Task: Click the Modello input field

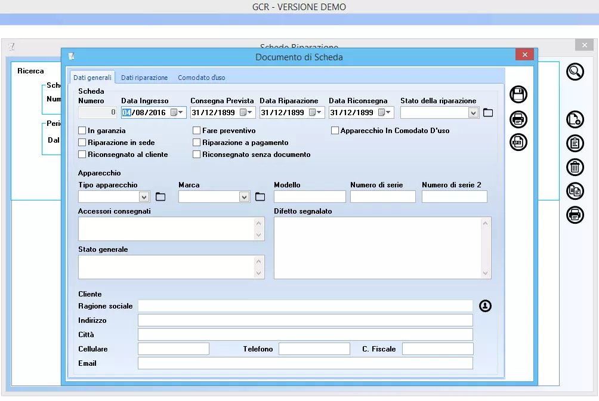Action: pos(310,196)
